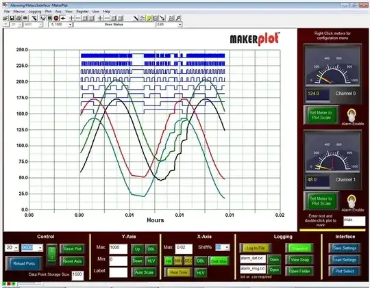Viewport: 370px width, 288px height.
Task: Open the Macros menu
Action: 19,12
